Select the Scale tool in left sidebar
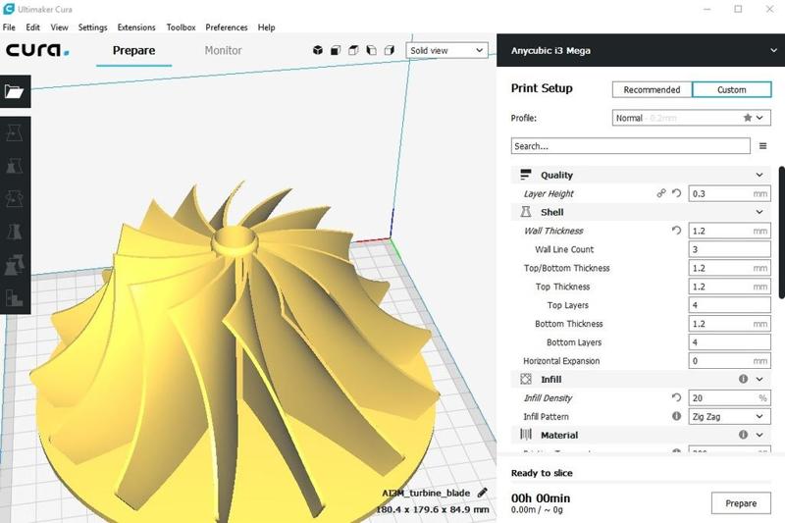The height and width of the screenshot is (523, 785). pyautogui.click(x=15, y=166)
